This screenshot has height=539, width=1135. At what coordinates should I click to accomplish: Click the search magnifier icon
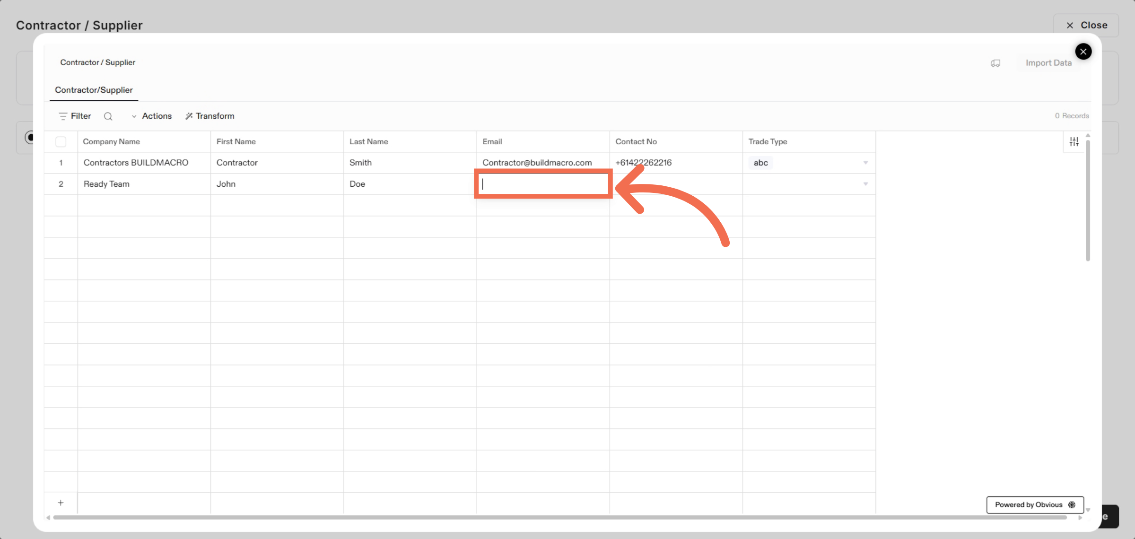[108, 116]
